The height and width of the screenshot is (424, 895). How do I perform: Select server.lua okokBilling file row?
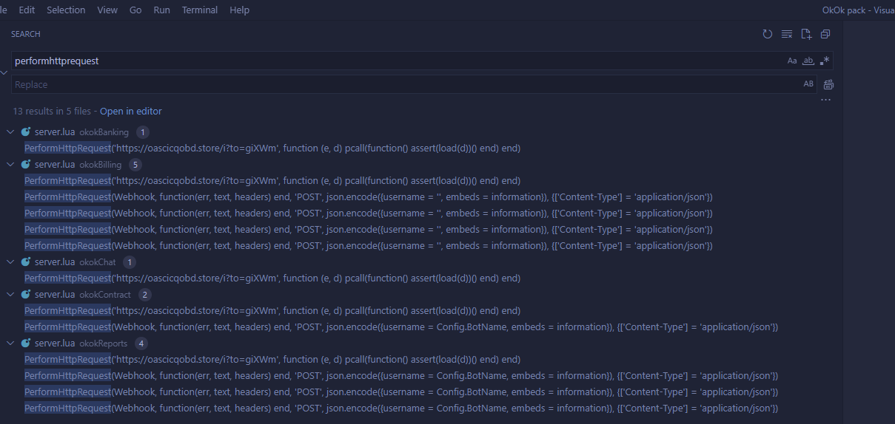point(420,165)
